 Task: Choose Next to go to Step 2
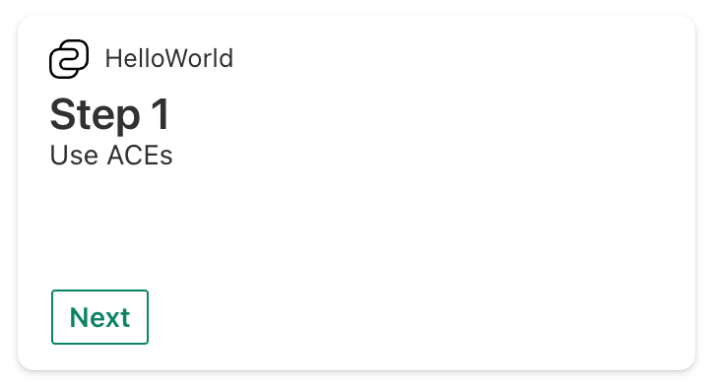(x=99, y=317)
